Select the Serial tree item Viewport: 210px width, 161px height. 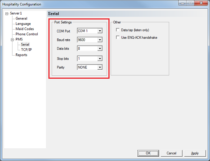pos(25,44)
